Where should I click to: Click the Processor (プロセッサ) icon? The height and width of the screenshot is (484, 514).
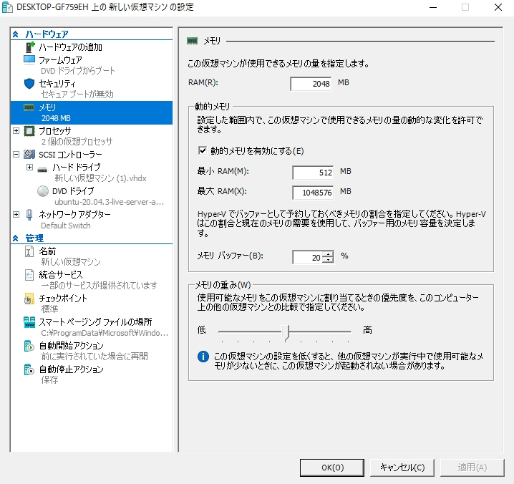point(29,131)
